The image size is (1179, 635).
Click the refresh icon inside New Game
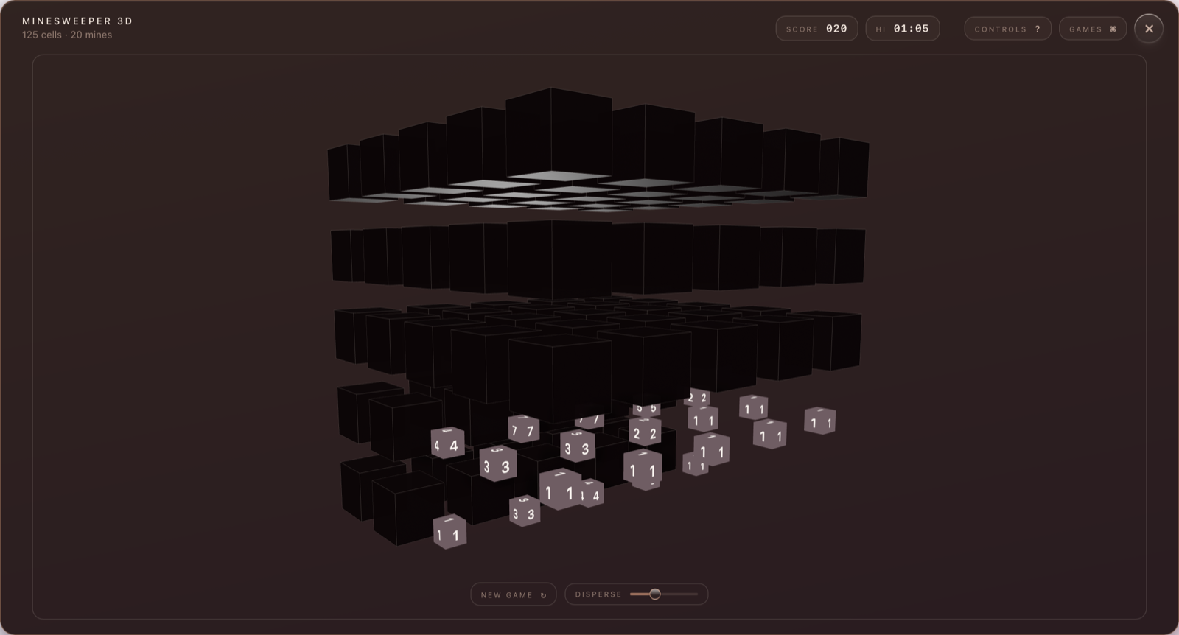544,595
